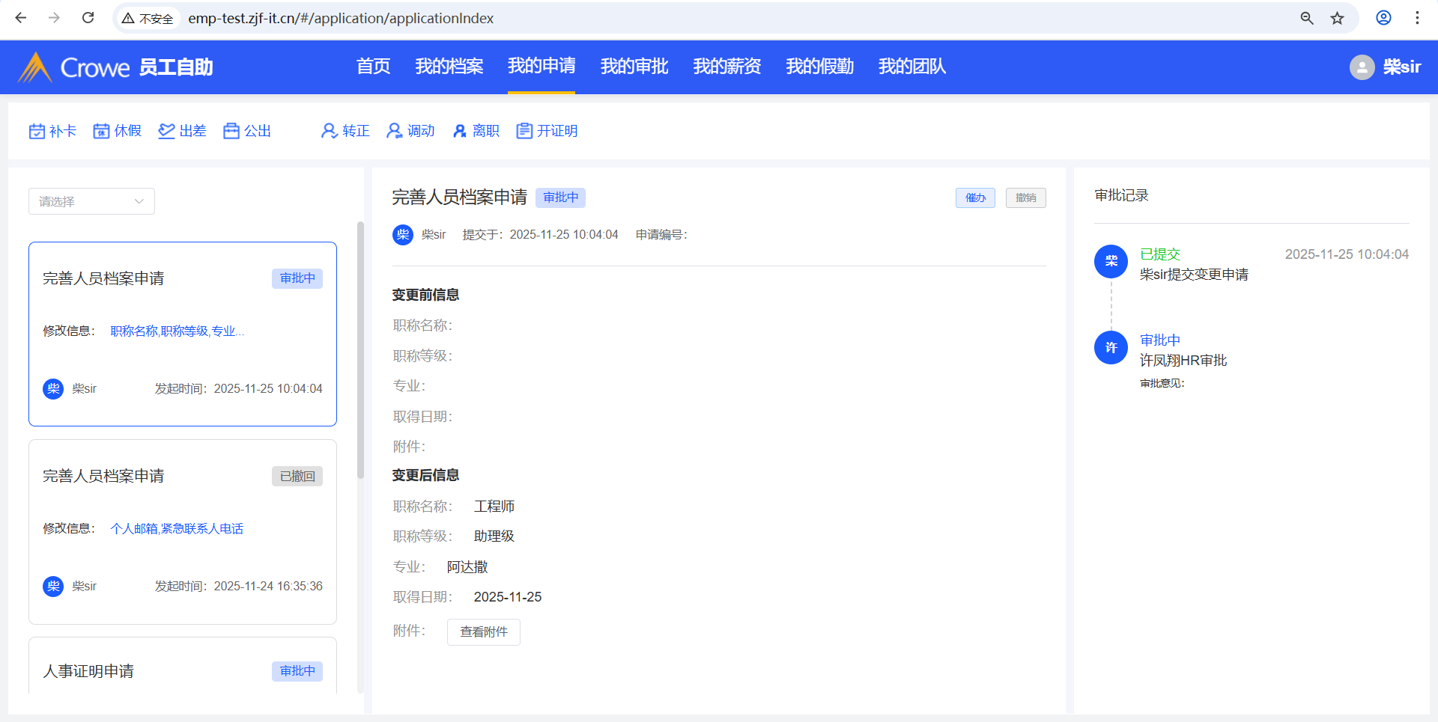Click the 查看附件 button
Image resolution: width=1438 pixels, height=722 pixels.
click(x=483, y=632)
